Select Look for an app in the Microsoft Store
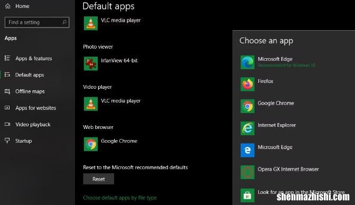This screenshot has height=205, width=355. click(x=301, y=192)
